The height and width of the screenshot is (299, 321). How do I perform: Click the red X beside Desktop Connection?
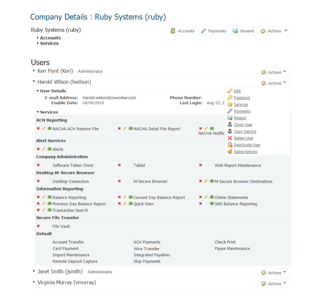pos(38,181)
